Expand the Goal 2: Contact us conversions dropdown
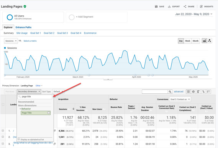This screenshot has width=218, height=148. coord(180,99)
